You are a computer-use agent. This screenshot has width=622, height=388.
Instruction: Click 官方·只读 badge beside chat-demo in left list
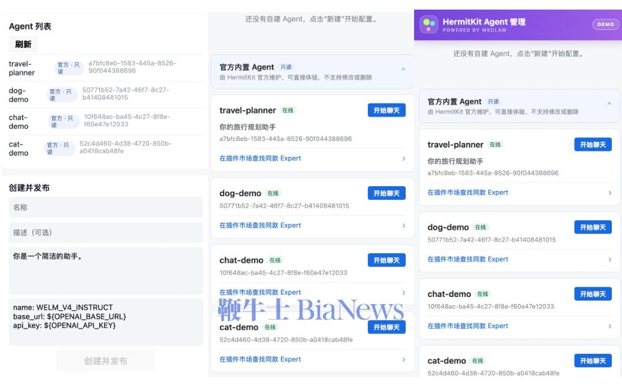click(x=62, y=122)
